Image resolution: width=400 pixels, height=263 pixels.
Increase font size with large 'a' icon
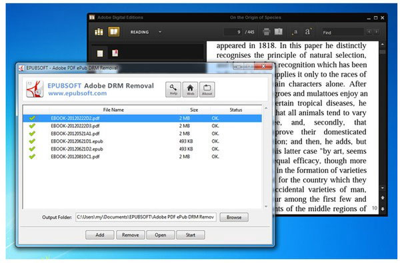[x=308, y=31]
